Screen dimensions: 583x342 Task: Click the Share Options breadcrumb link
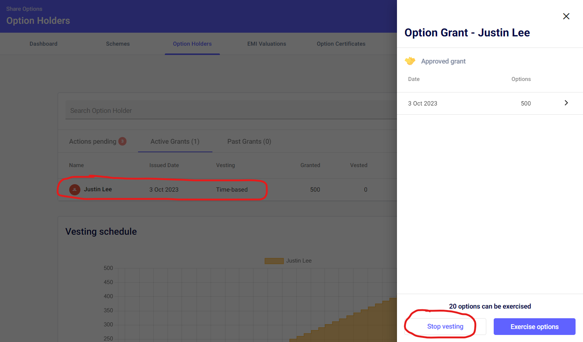coord(24,9)
